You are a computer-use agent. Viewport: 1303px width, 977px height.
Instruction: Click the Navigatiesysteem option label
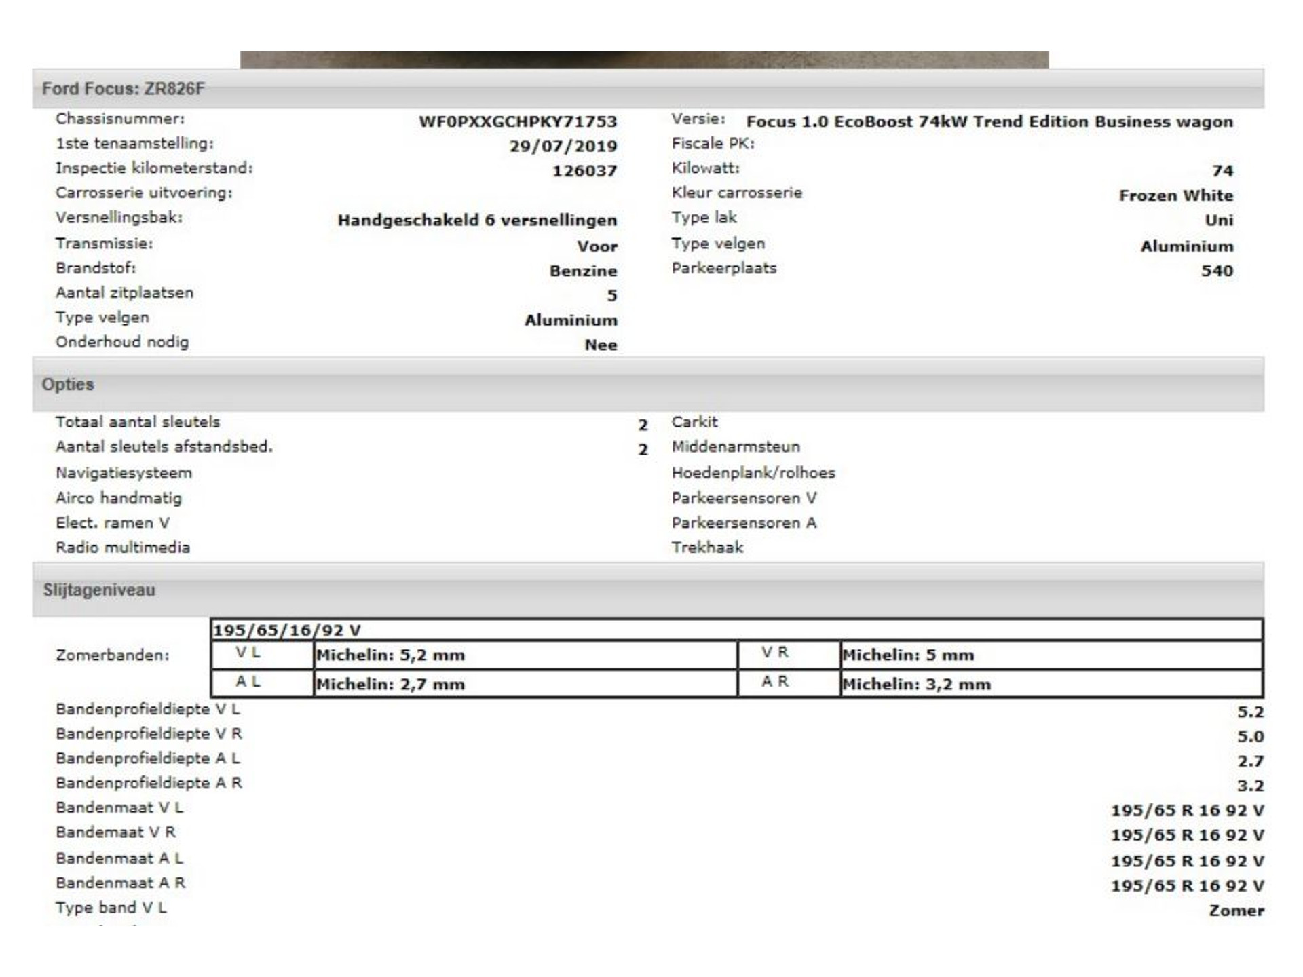coord(124,473)
